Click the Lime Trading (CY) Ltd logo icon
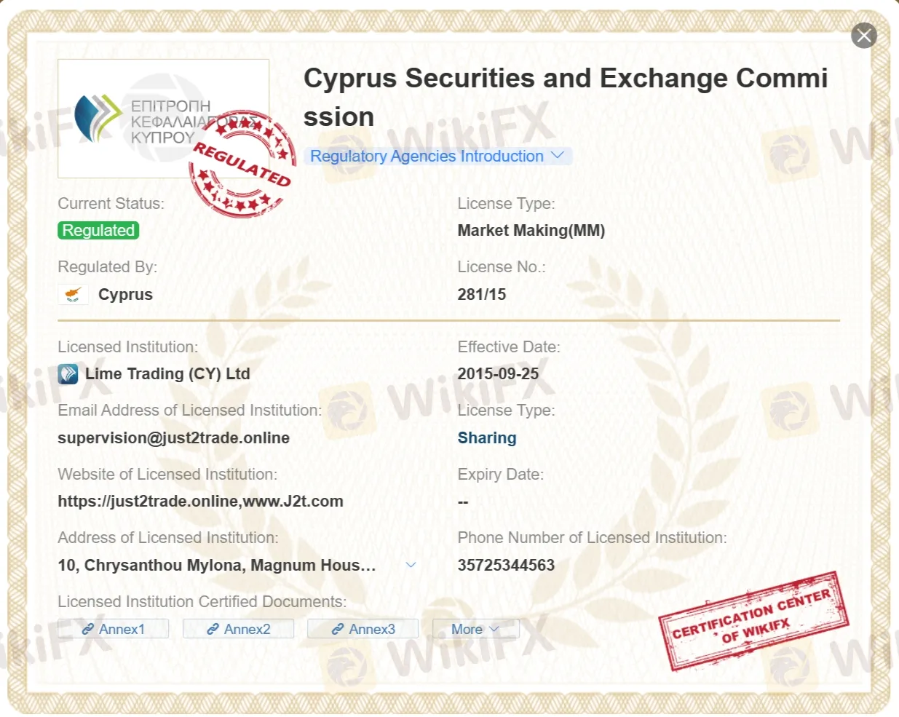Viewport: 899px width, 717px height. pyautogui.click(x=68, y=374)
